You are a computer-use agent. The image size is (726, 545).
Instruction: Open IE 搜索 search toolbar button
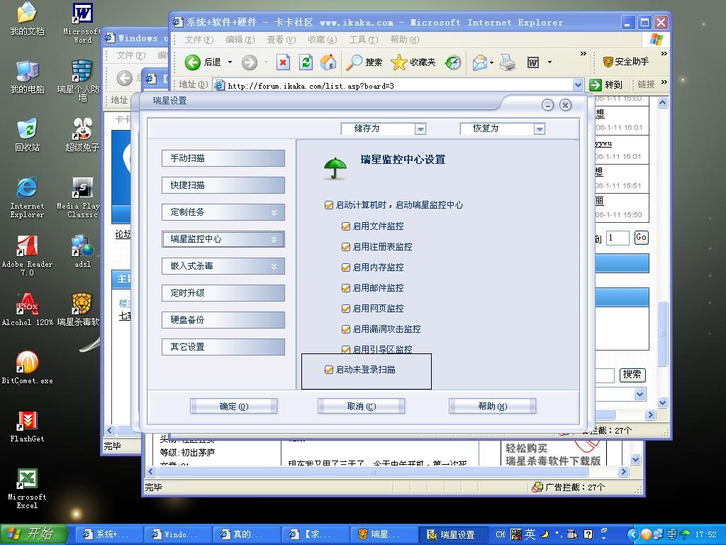point(364,62)
